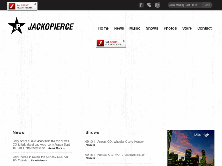Read More on the Dallas Sunday Eve post
The width and height of the screenshot is (222, 166).
[x=39, y=161]
